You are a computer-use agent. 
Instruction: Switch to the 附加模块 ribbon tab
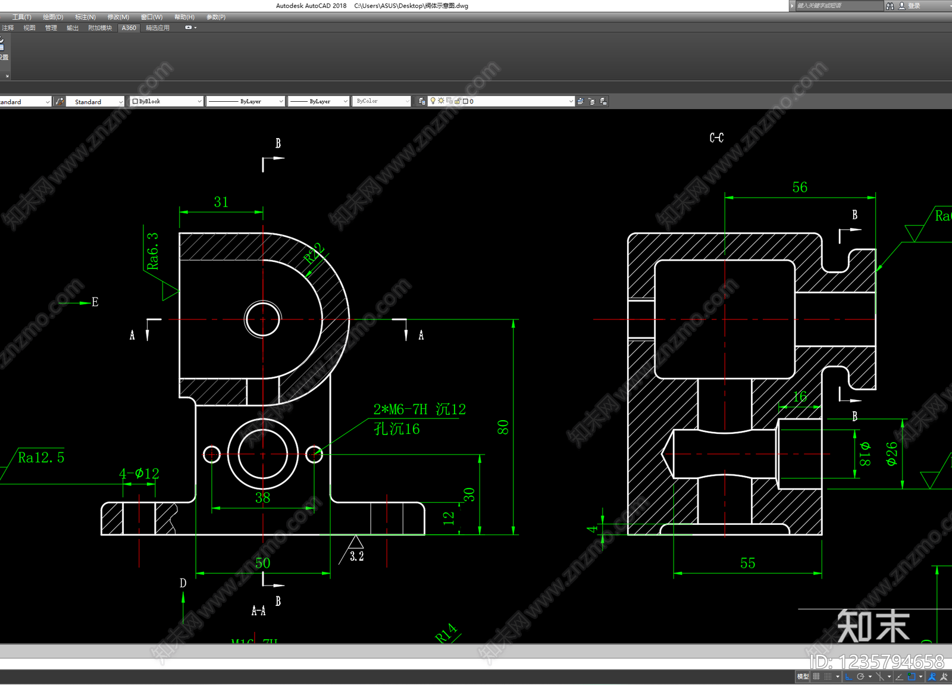click(x=100, y=28)
